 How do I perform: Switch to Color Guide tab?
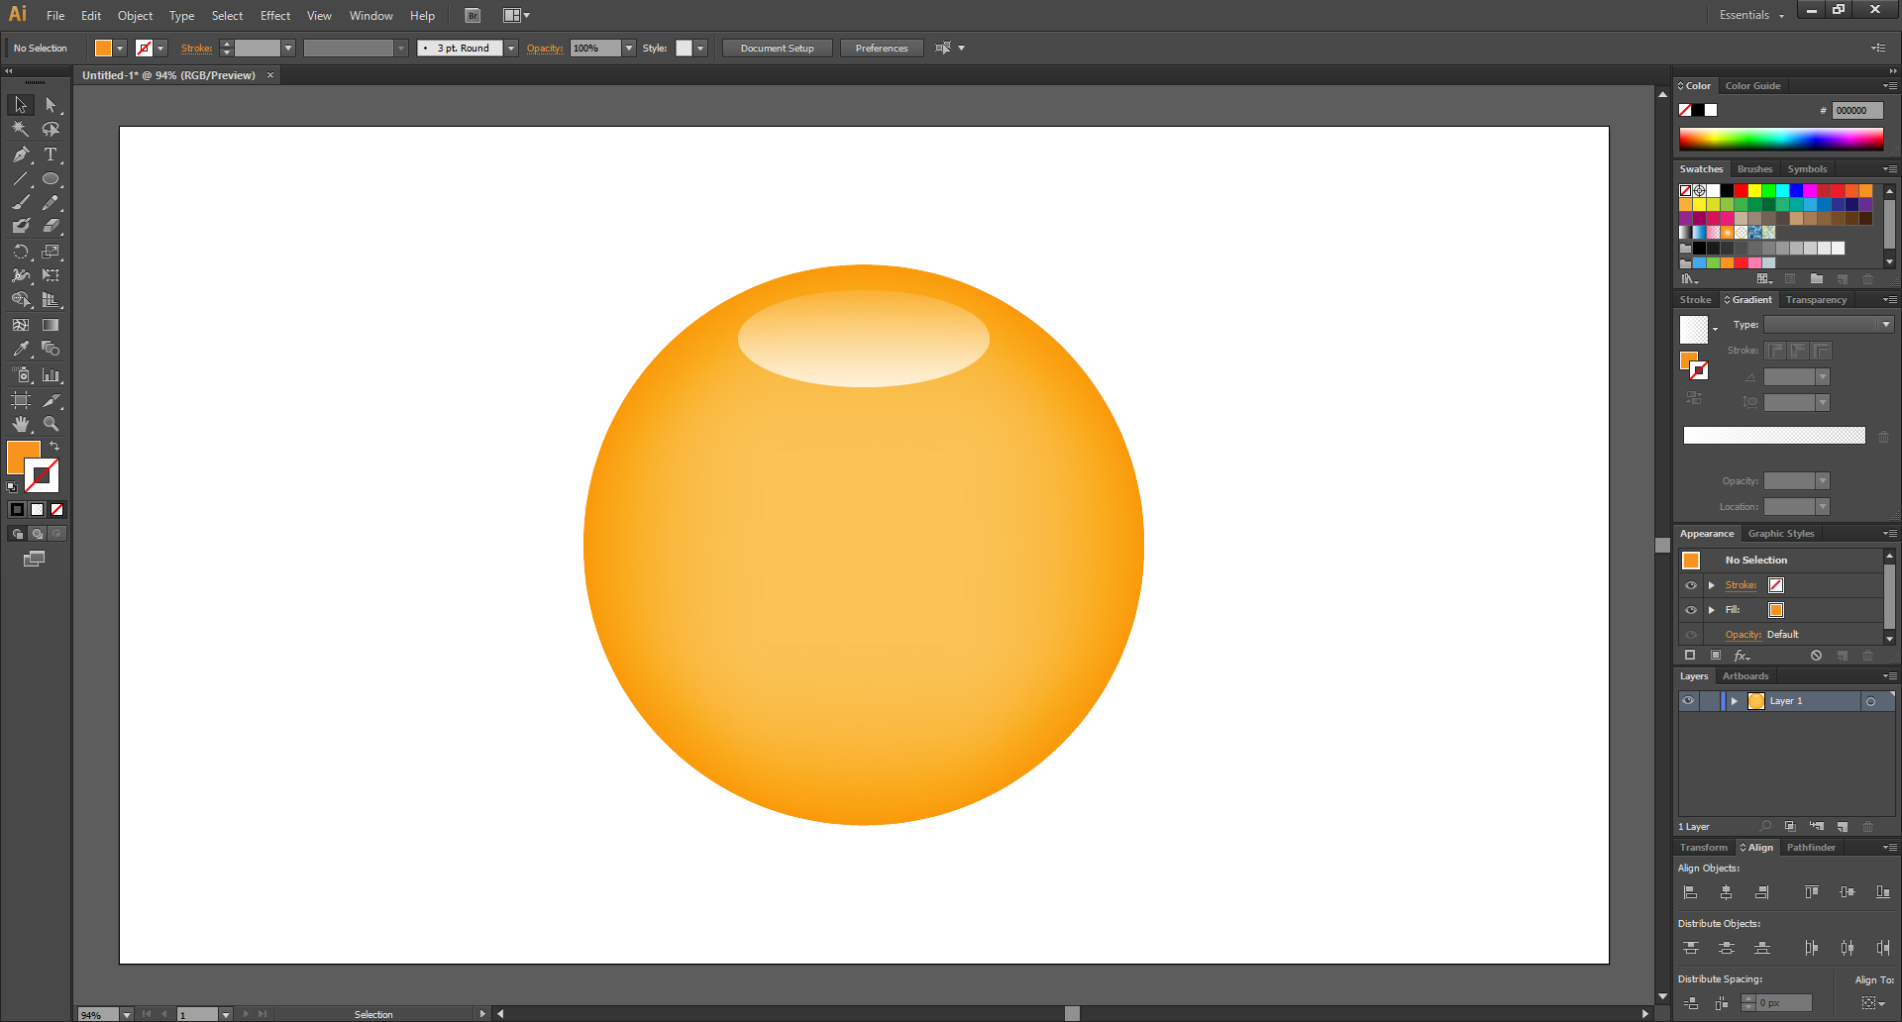(x=1752, y=86)
